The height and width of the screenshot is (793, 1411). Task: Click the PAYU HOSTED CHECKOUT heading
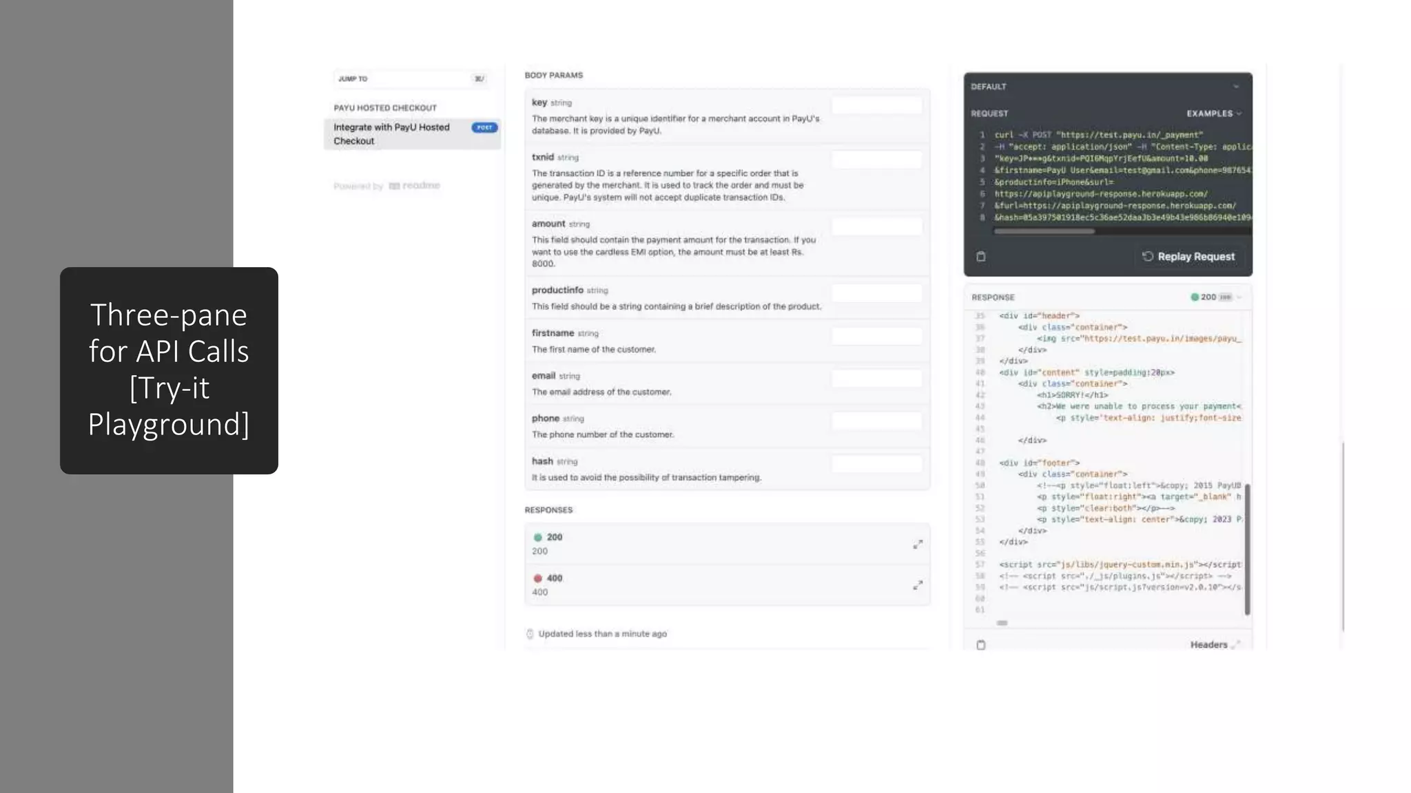[385, 108]
